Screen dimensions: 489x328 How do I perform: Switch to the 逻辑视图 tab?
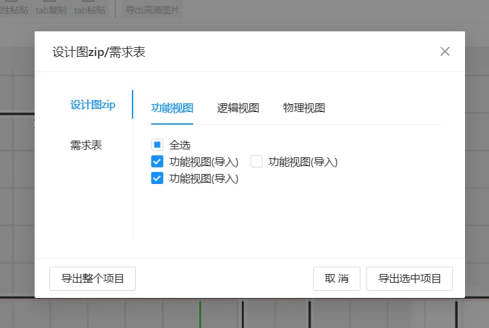[x=238, y=108]
